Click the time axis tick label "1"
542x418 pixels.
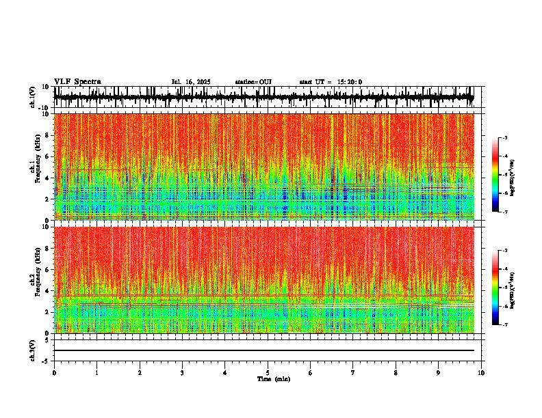click(x=96, y=373)
